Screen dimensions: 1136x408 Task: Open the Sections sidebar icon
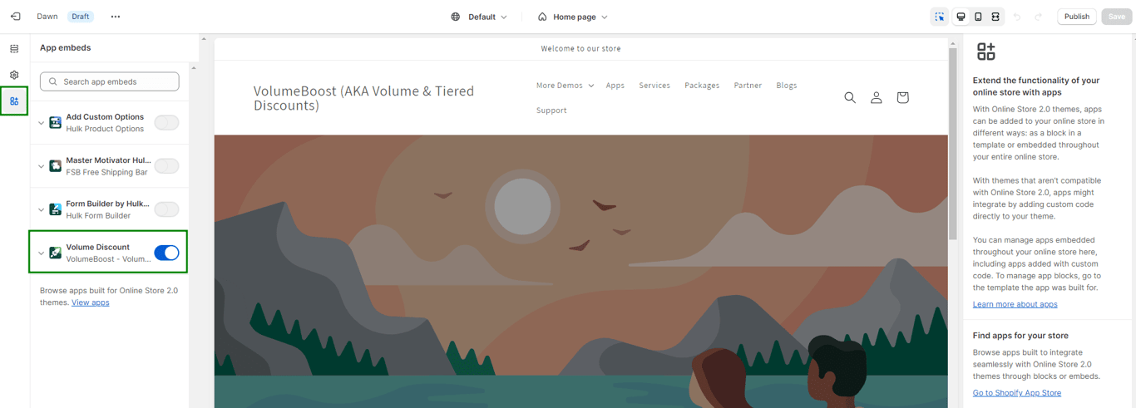coord(14,49)
